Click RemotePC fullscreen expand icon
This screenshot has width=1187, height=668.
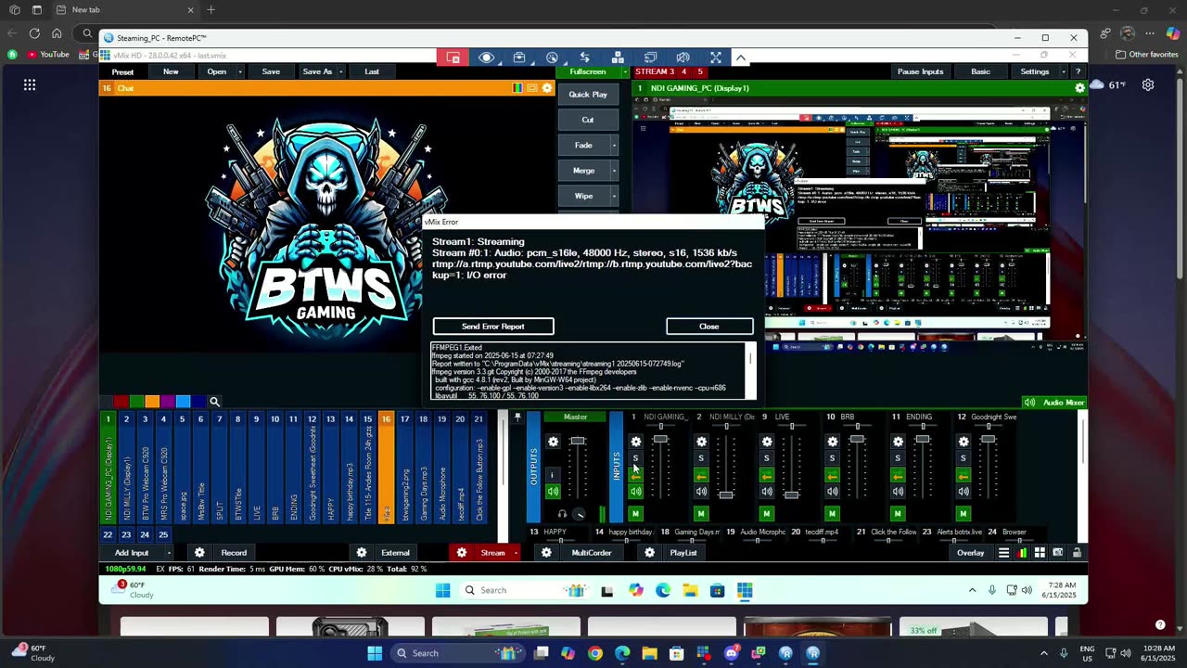(x=715, y=58)
